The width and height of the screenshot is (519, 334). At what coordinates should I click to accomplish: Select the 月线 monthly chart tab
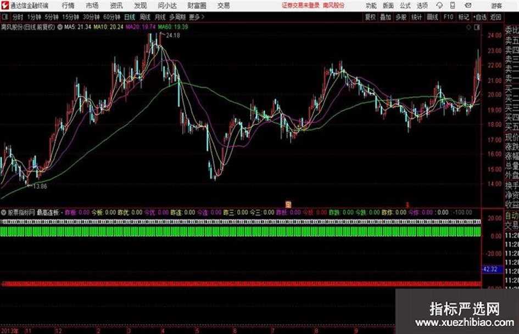coord(160,17)
